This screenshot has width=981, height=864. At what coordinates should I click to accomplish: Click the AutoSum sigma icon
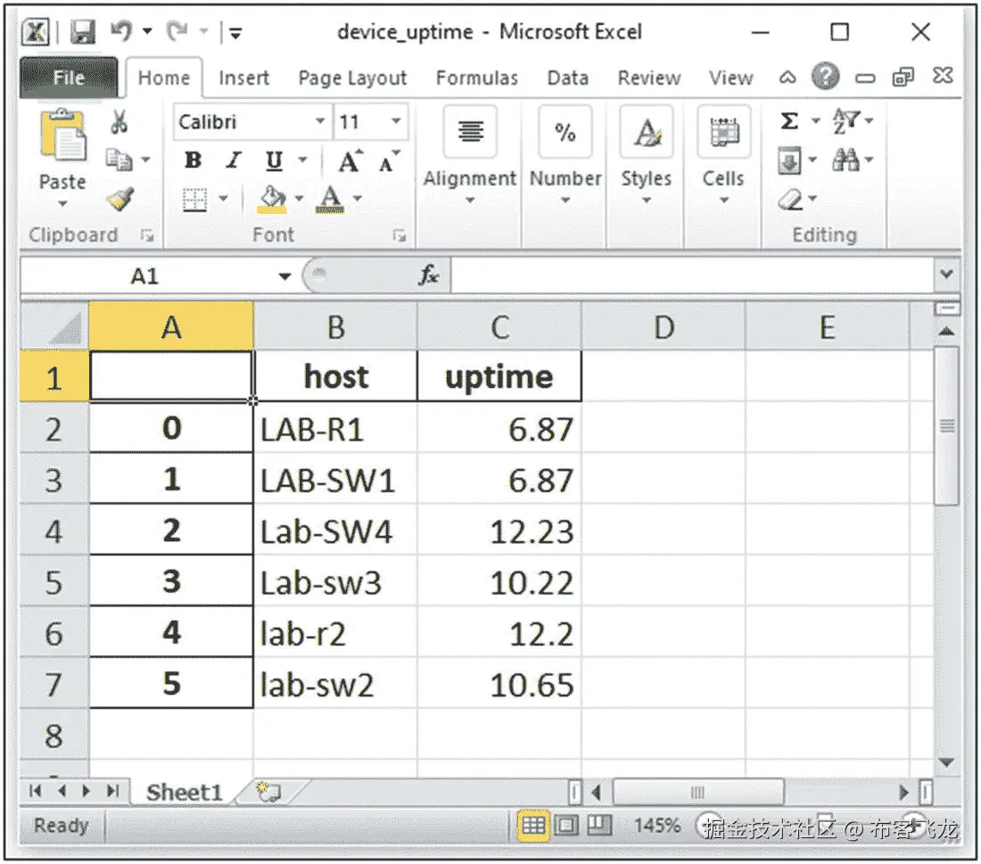[789, 120]
